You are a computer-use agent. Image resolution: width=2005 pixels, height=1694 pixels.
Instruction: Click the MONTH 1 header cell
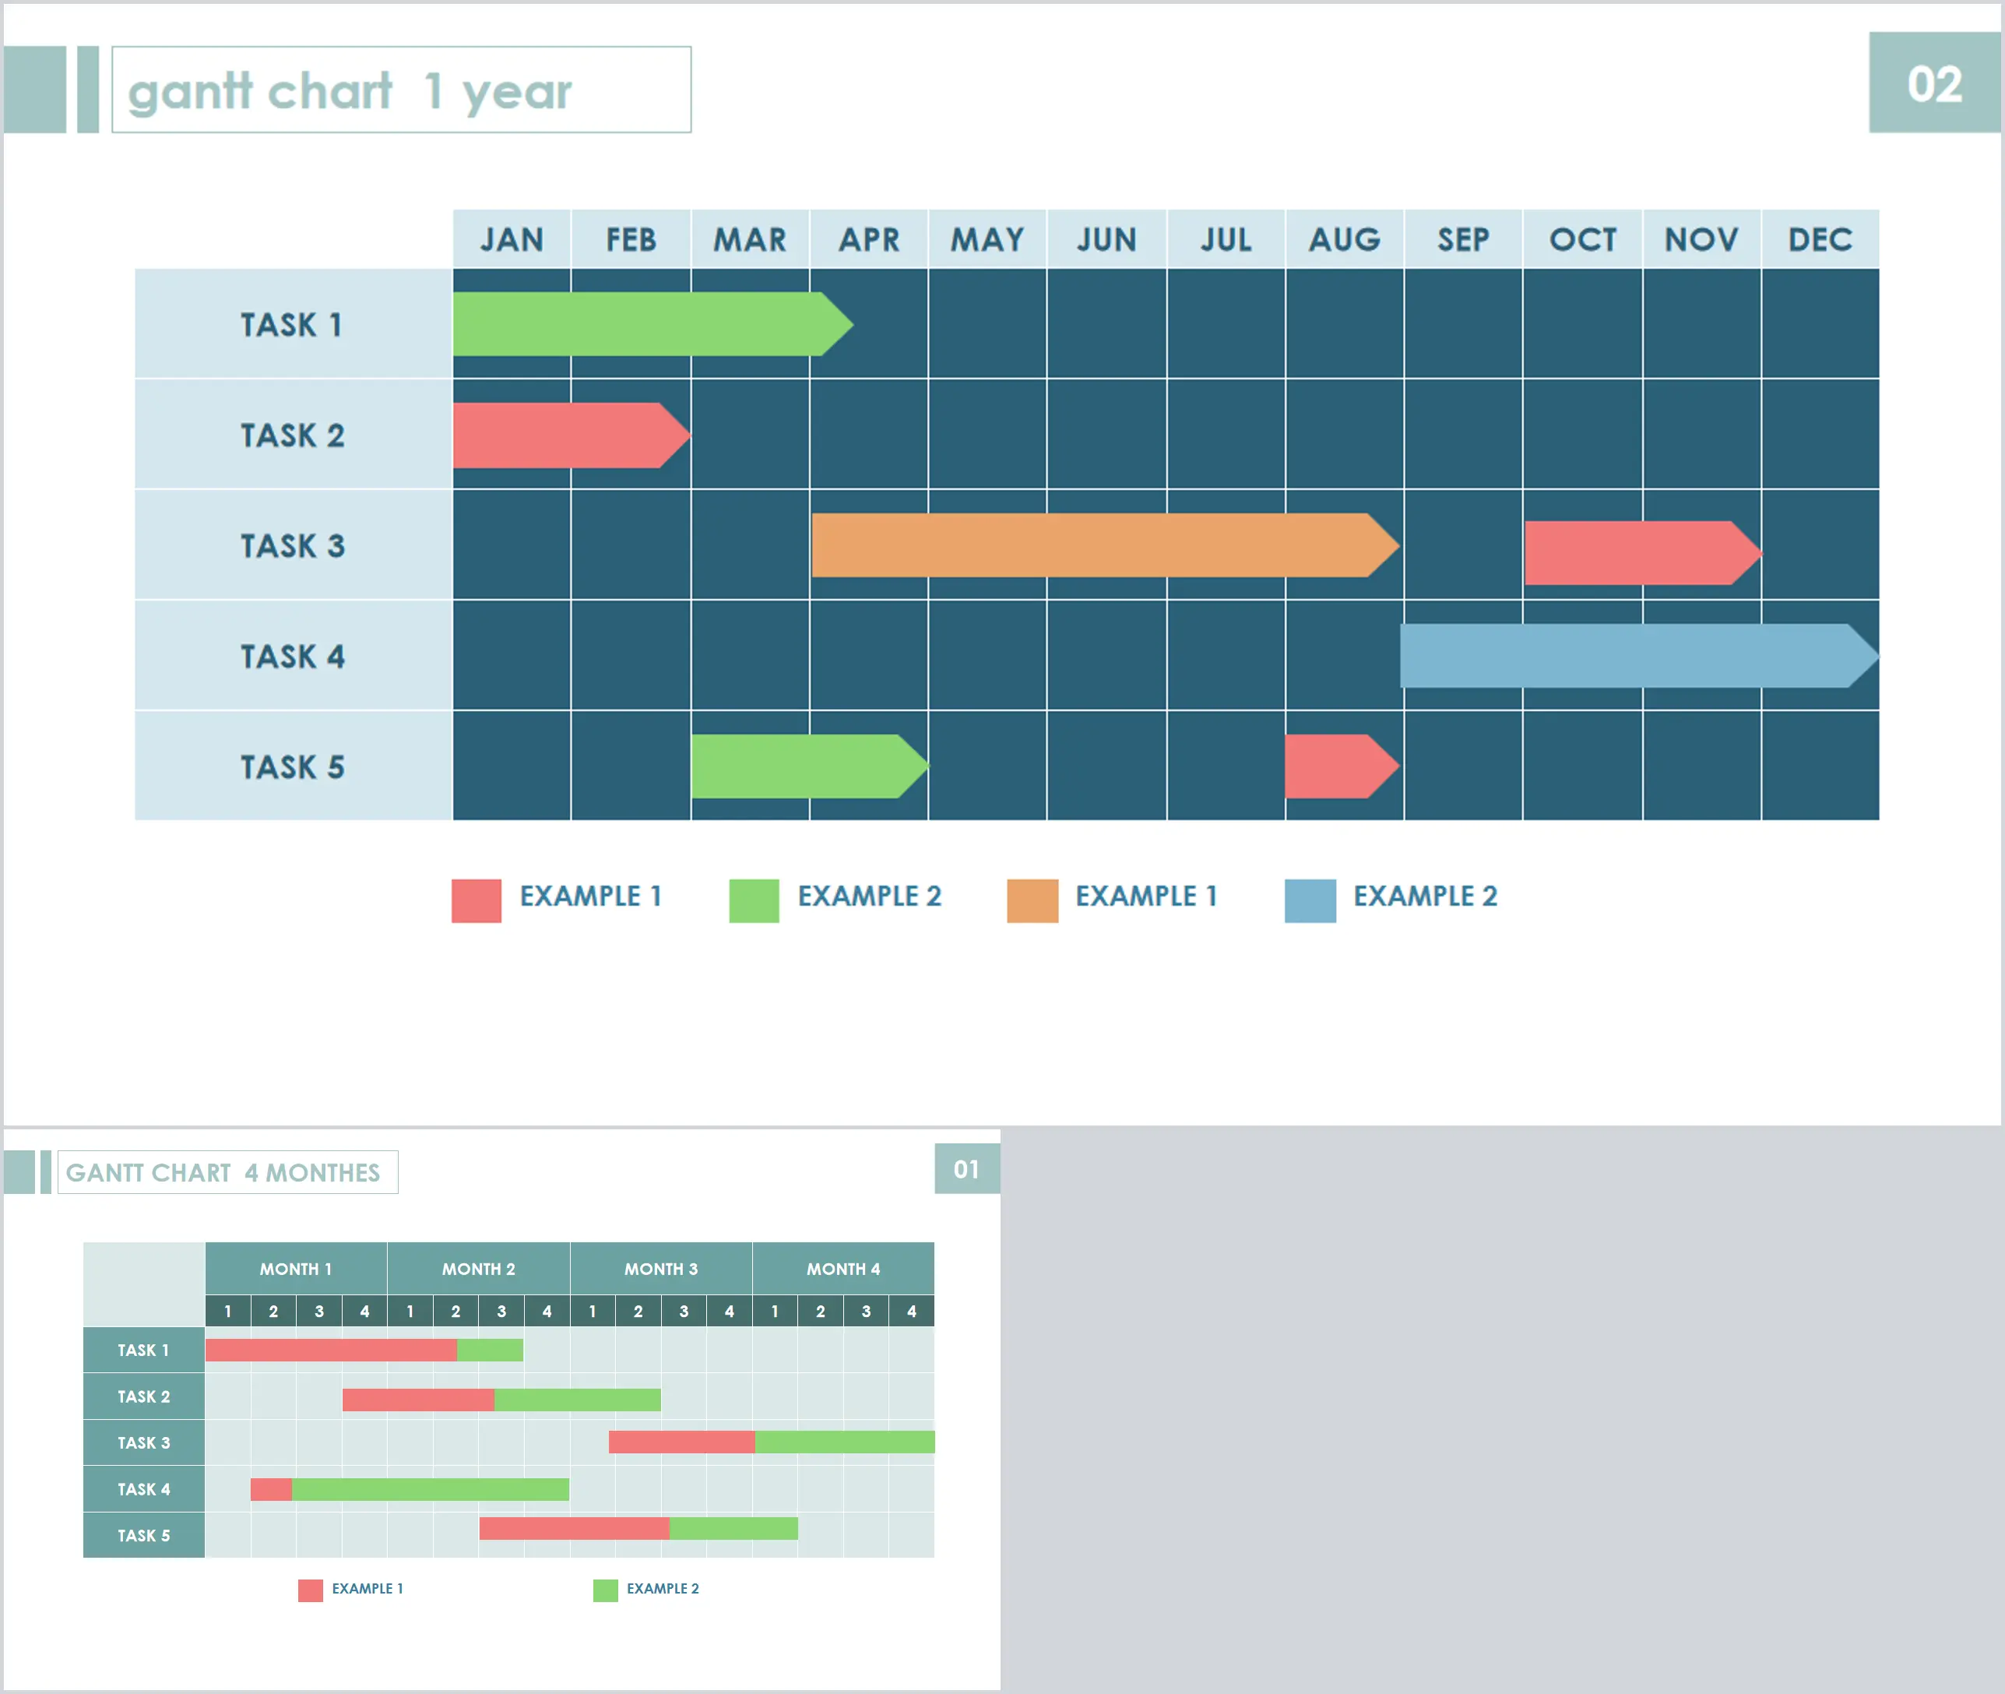click(296, 1269)
